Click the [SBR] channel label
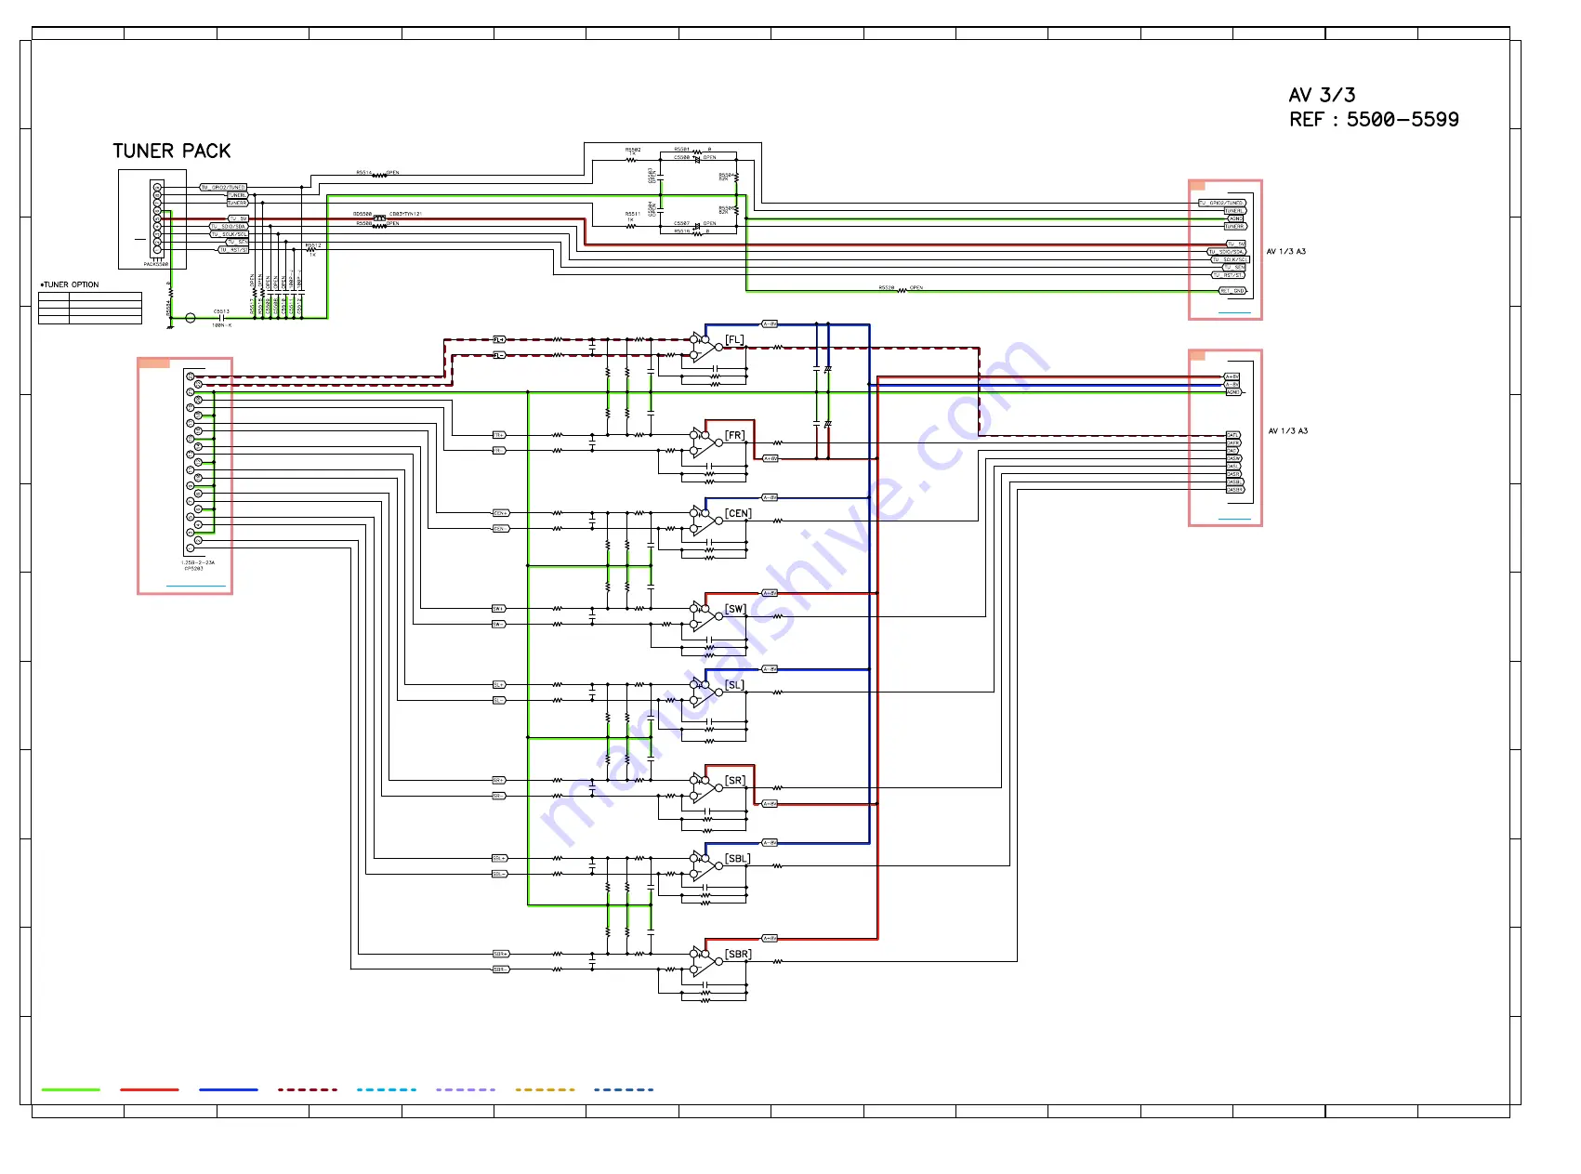This screenshot has width=1581, height=1174. click(x=738, y=955)
